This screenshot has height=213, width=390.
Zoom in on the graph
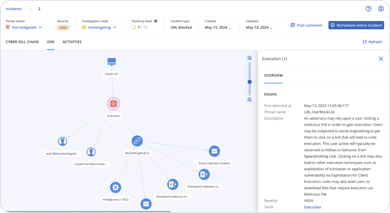[250, 58]
